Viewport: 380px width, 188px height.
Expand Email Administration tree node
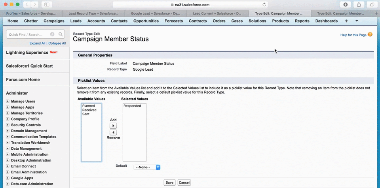8,172
